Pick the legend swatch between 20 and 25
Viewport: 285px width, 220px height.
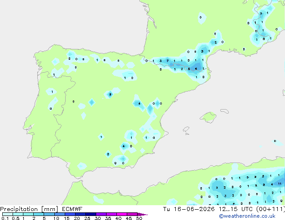point(80,214)
